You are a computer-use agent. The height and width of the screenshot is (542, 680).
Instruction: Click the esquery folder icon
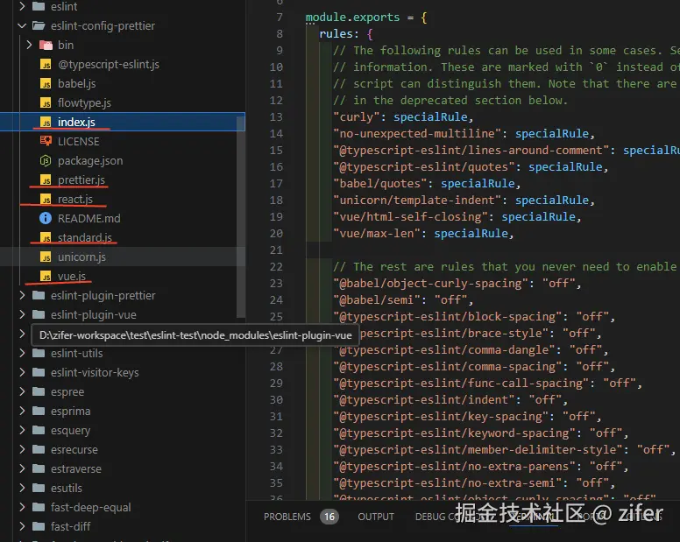[x=39, y=430]
